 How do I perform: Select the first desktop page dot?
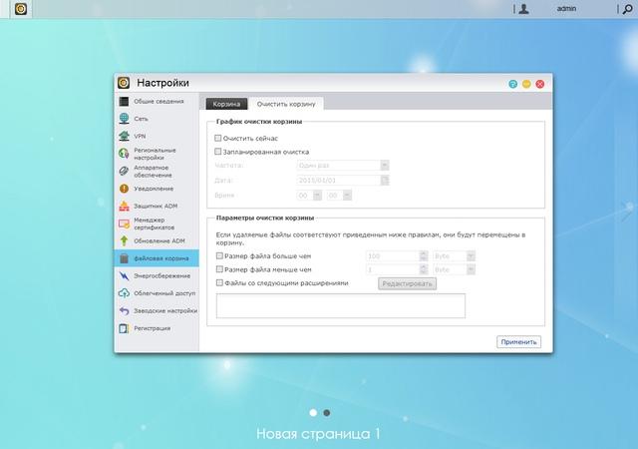click(x=313, y=413)
